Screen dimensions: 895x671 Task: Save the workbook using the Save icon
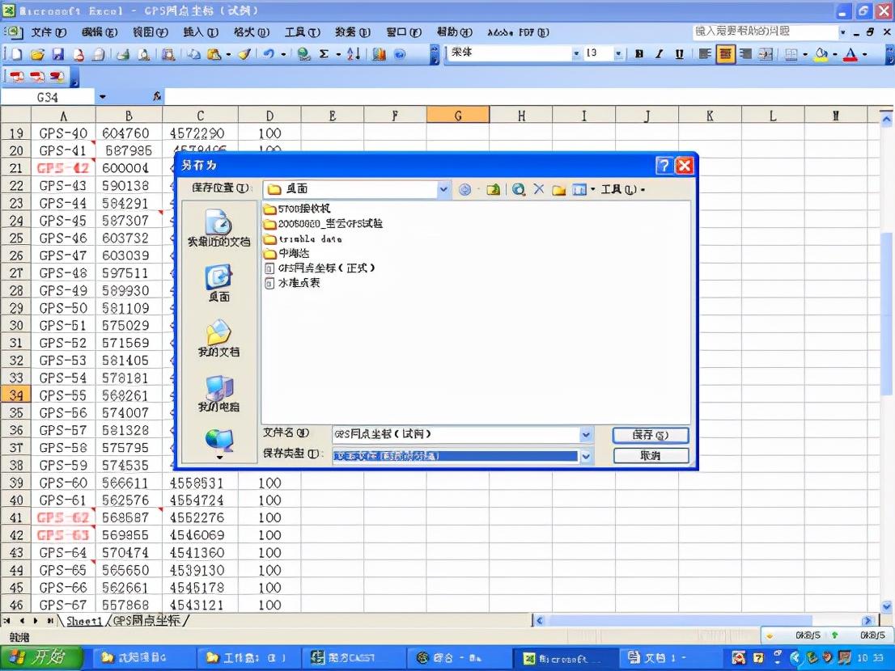57,54
